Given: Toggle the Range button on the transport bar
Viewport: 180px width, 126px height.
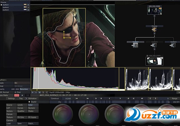Looking at the screenshot, I should pyautogui.click(x=174, y=98).
